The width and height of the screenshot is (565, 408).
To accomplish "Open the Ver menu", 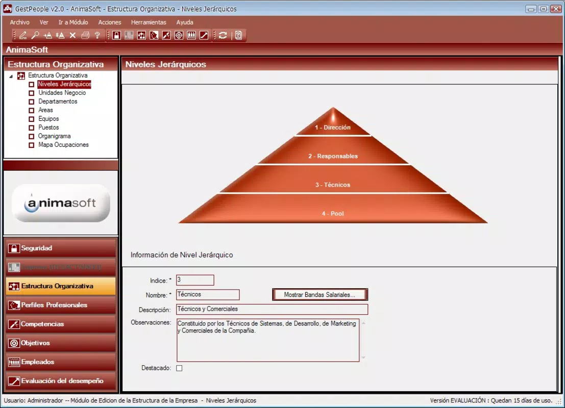I will pos(44,22).
